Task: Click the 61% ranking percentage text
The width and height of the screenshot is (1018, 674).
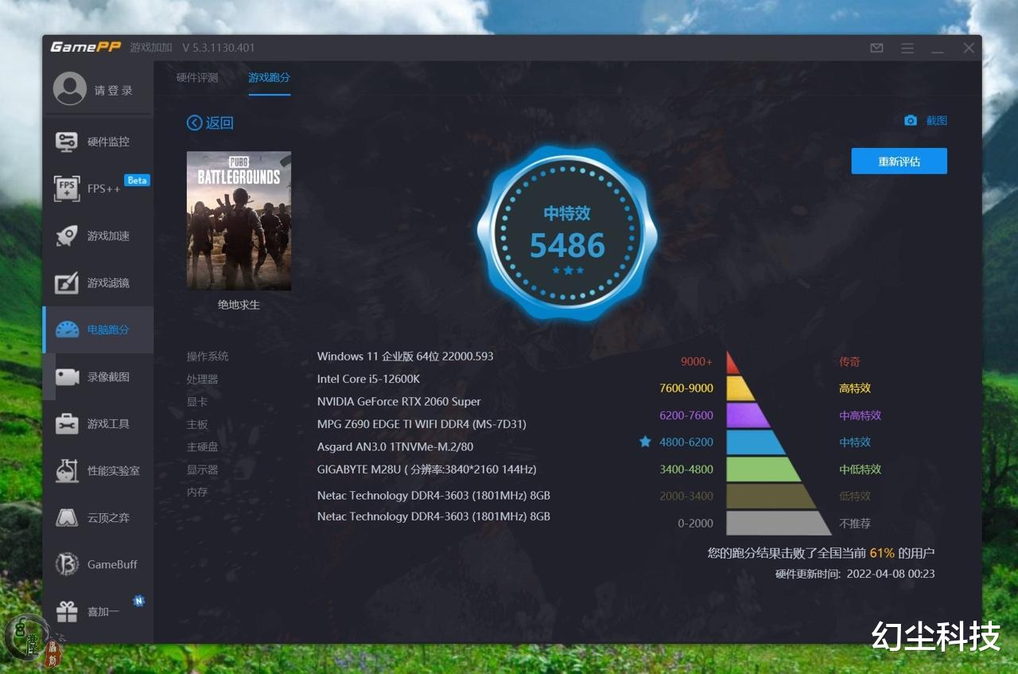Action: [x=882, y=552]
